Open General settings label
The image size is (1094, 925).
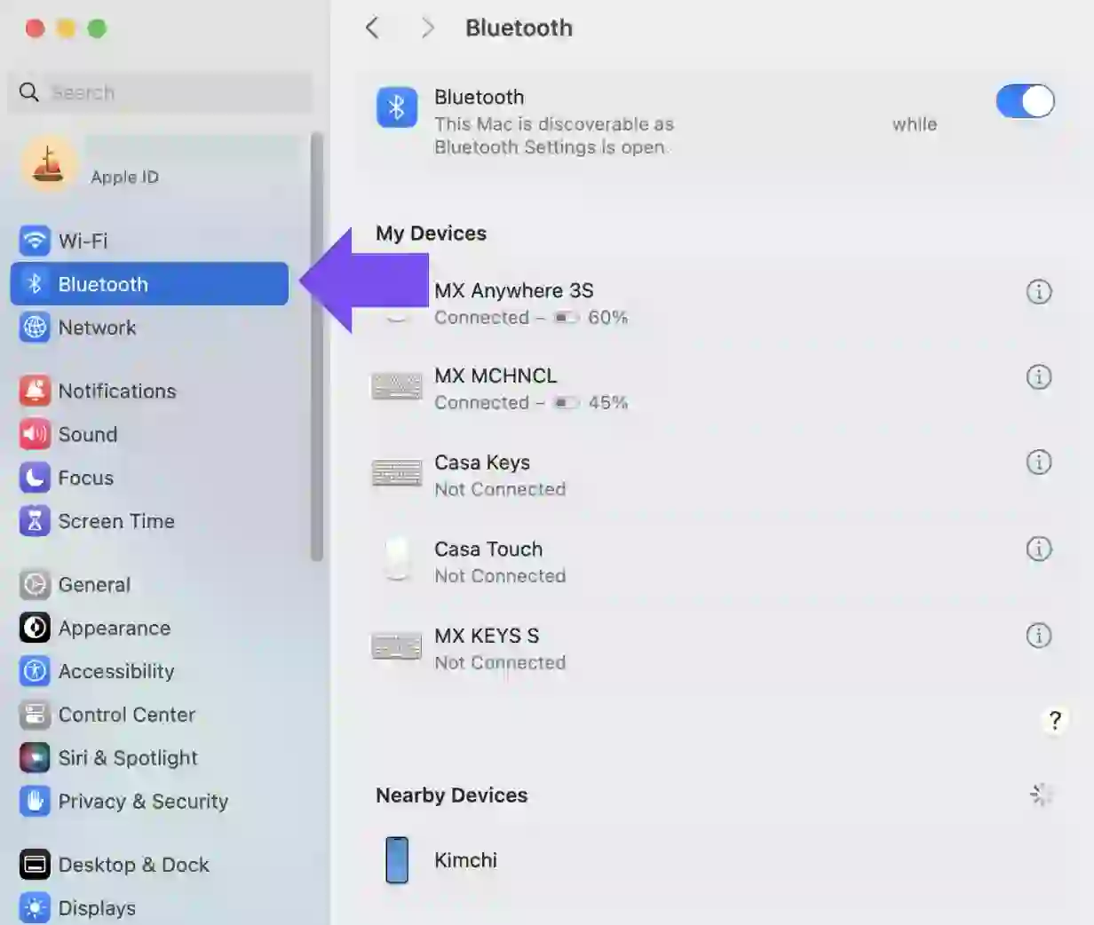[x=94, y=584]
